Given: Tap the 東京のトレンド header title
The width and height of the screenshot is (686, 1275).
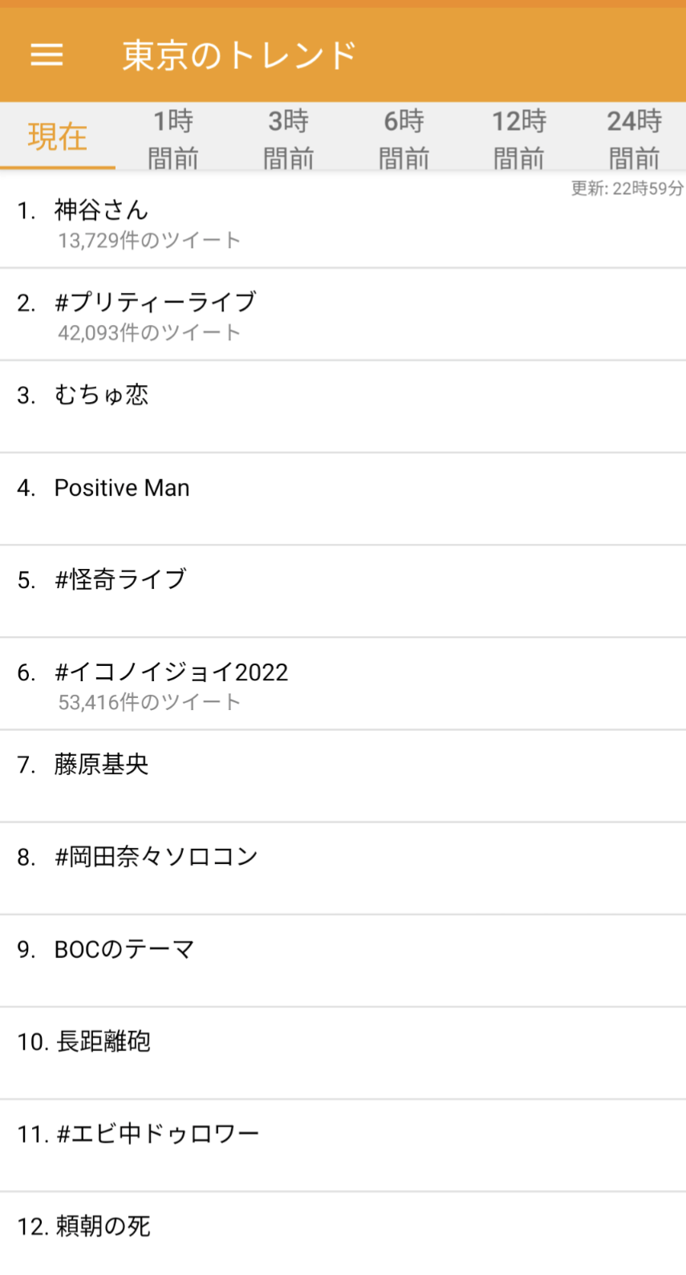Looking at the screenshot, I should (x=239, y=55).
